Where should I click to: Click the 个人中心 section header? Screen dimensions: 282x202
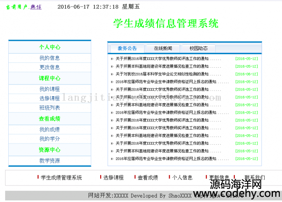tap(49, 47)
